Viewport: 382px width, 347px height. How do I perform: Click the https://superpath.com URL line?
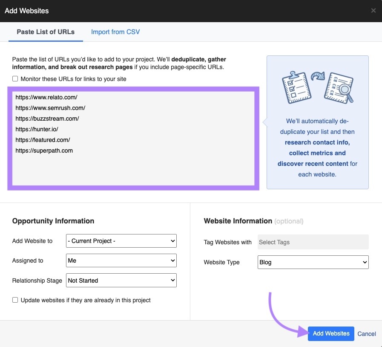[x=44, y=150]
